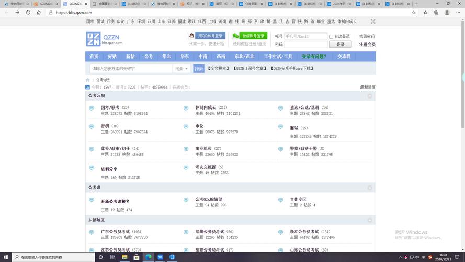The width and height of the screenshot is (465, 262).
Task: Collapse the 公考课 section
Action: point(370,188)
